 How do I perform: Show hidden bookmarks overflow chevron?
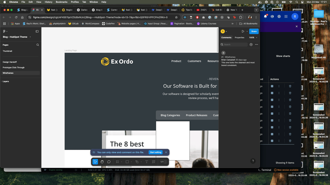point(233,24)
